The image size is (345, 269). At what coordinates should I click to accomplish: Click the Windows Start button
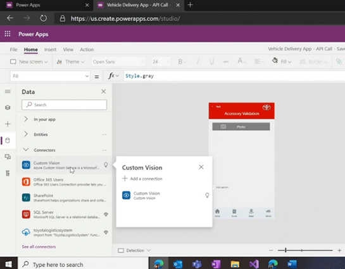tap(9, 264)
